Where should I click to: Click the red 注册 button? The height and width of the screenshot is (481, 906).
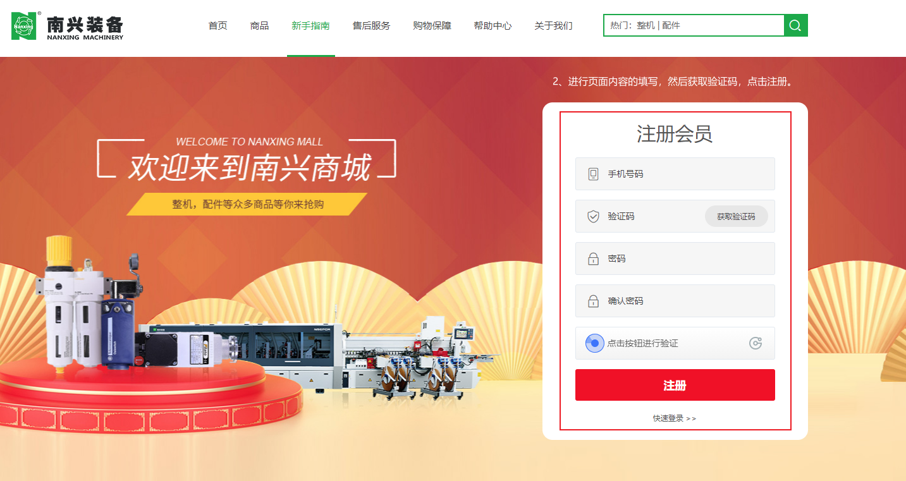coord(675,385)
